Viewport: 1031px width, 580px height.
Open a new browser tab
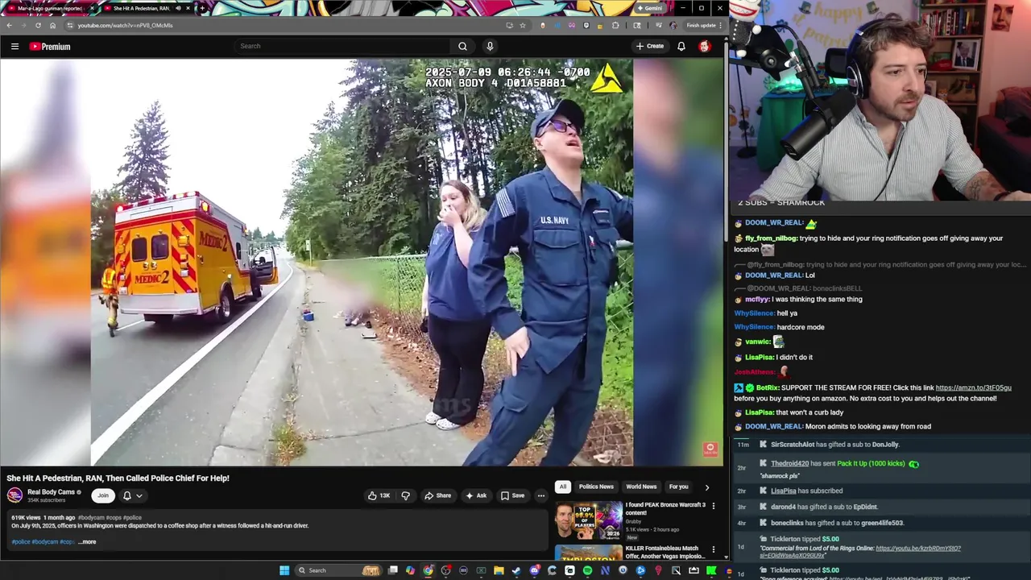pyautogui.click(x=202, y=8)
